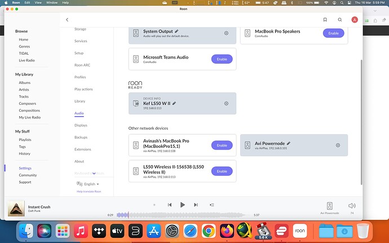Open Live Radio in Browse sidebar
The width and height of the screenshot is (389, 243).
[x=27, y=60]
